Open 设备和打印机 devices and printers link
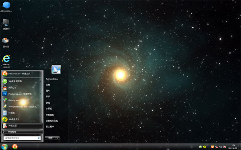Image resolution: width=241 pixels, height=150 pixels. pos(52,121)
